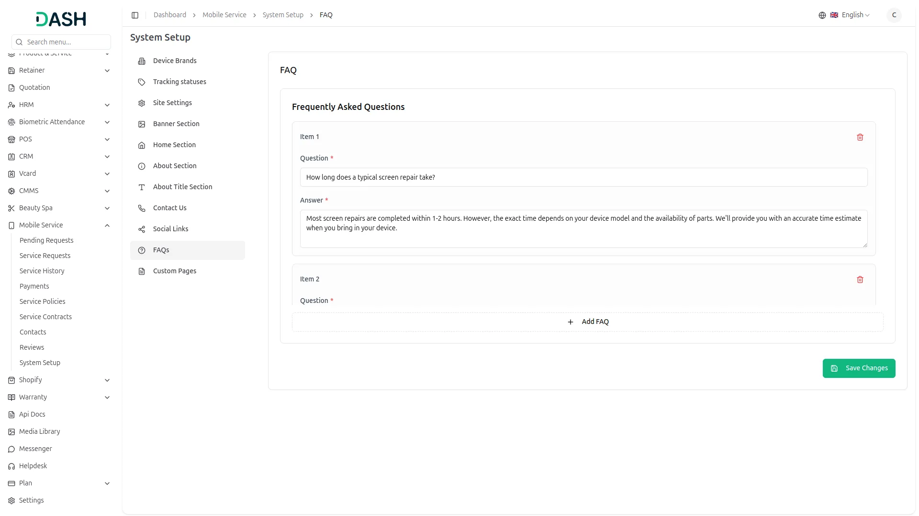Click the Save Changes button
This screenshot has height=516, width=919.
pos(859,368)
